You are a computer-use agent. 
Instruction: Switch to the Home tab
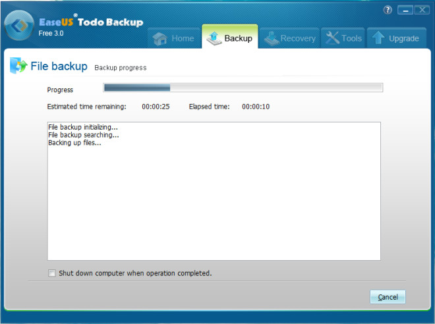[174, 38]
